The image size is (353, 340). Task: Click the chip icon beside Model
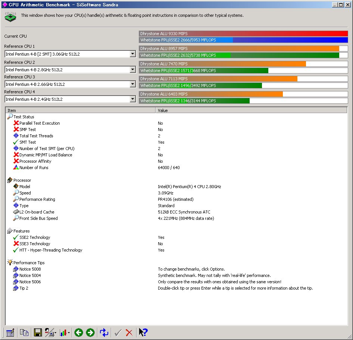16,186
